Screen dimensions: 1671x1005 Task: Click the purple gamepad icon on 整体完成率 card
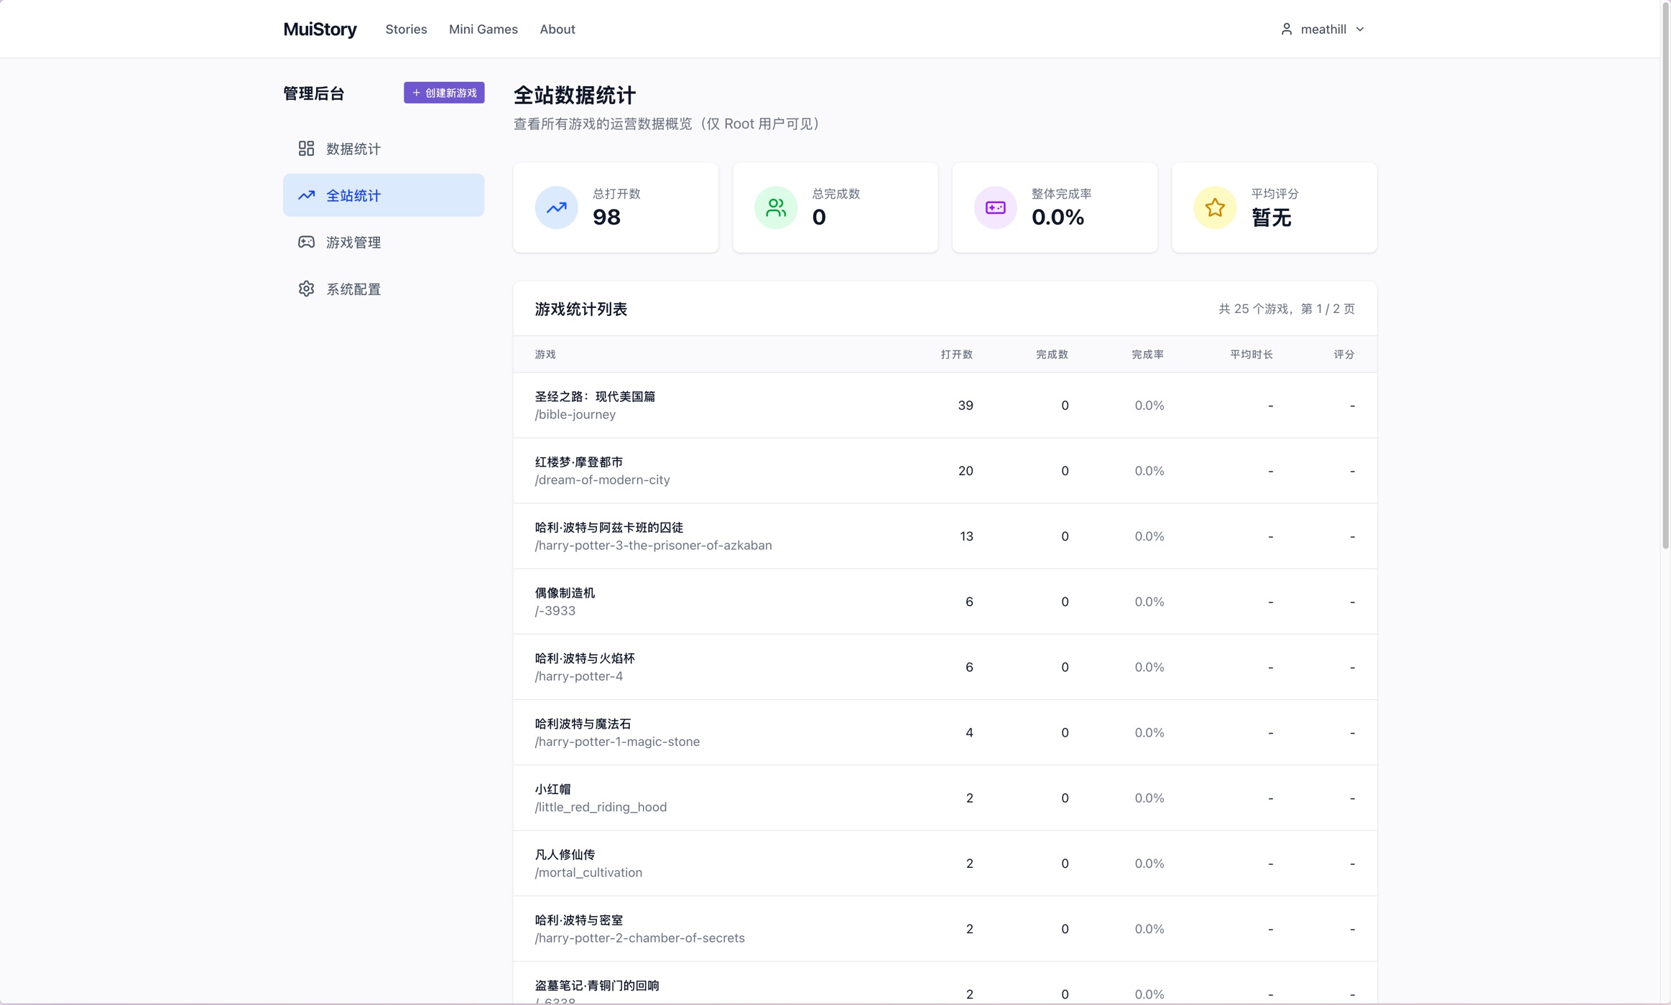click(x=995, y=207)
